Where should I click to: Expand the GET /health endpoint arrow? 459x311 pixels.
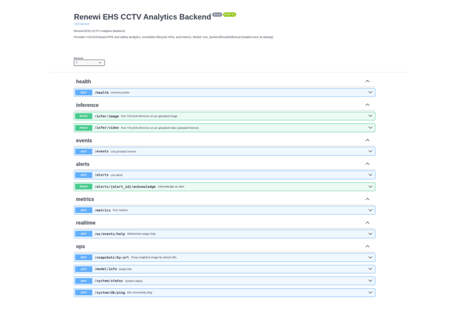coord(370,92)
